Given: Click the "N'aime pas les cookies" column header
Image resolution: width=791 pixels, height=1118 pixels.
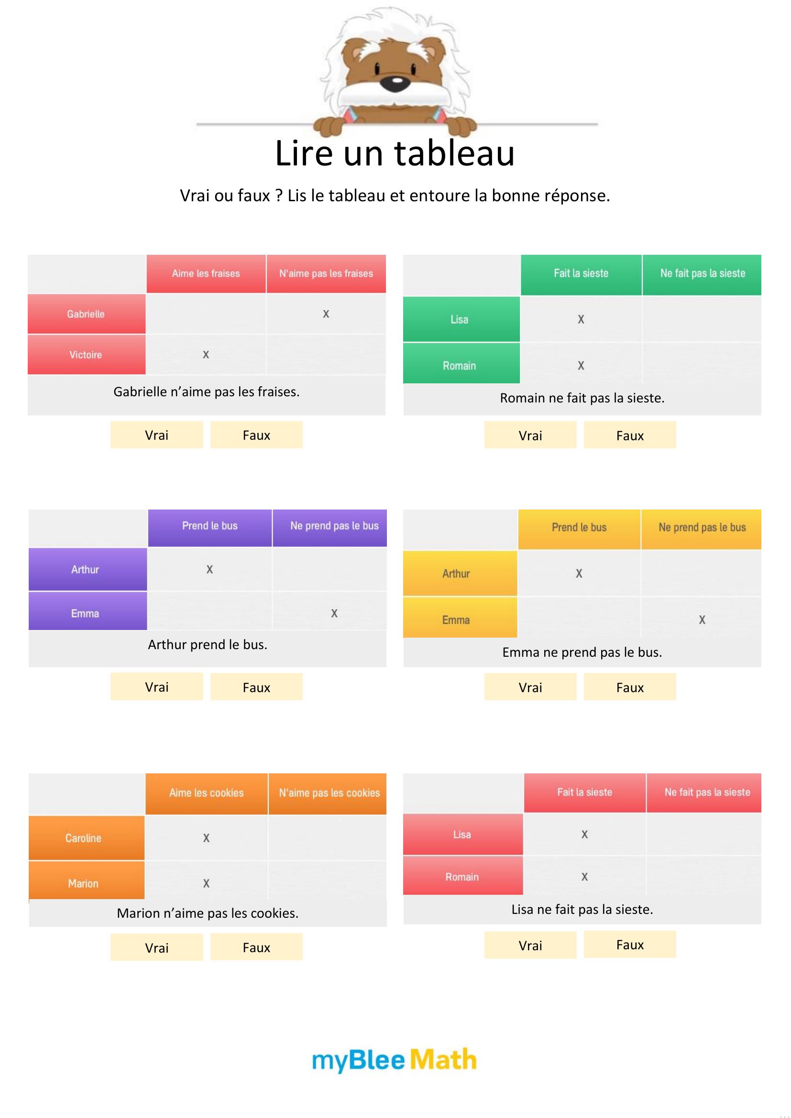Looking at the screenshot, I should point(329,793).
